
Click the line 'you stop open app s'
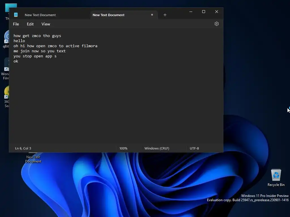click(x=35, y=56)
